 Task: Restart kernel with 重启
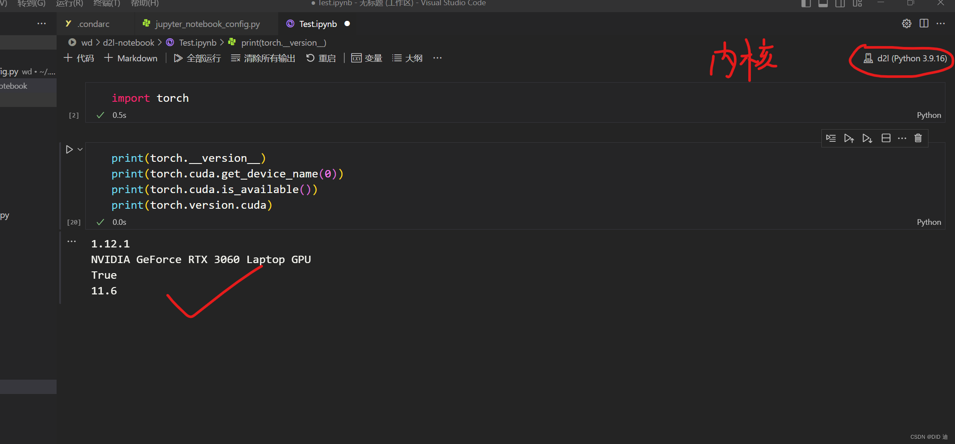click(x=321, y=58)
